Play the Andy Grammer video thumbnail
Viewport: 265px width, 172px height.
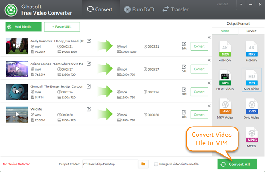(17, 46)
